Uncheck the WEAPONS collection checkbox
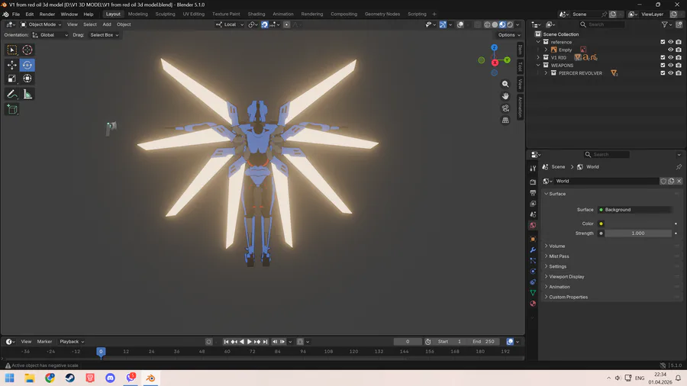This screenshot has width=687, height=386. pos(663,65)
